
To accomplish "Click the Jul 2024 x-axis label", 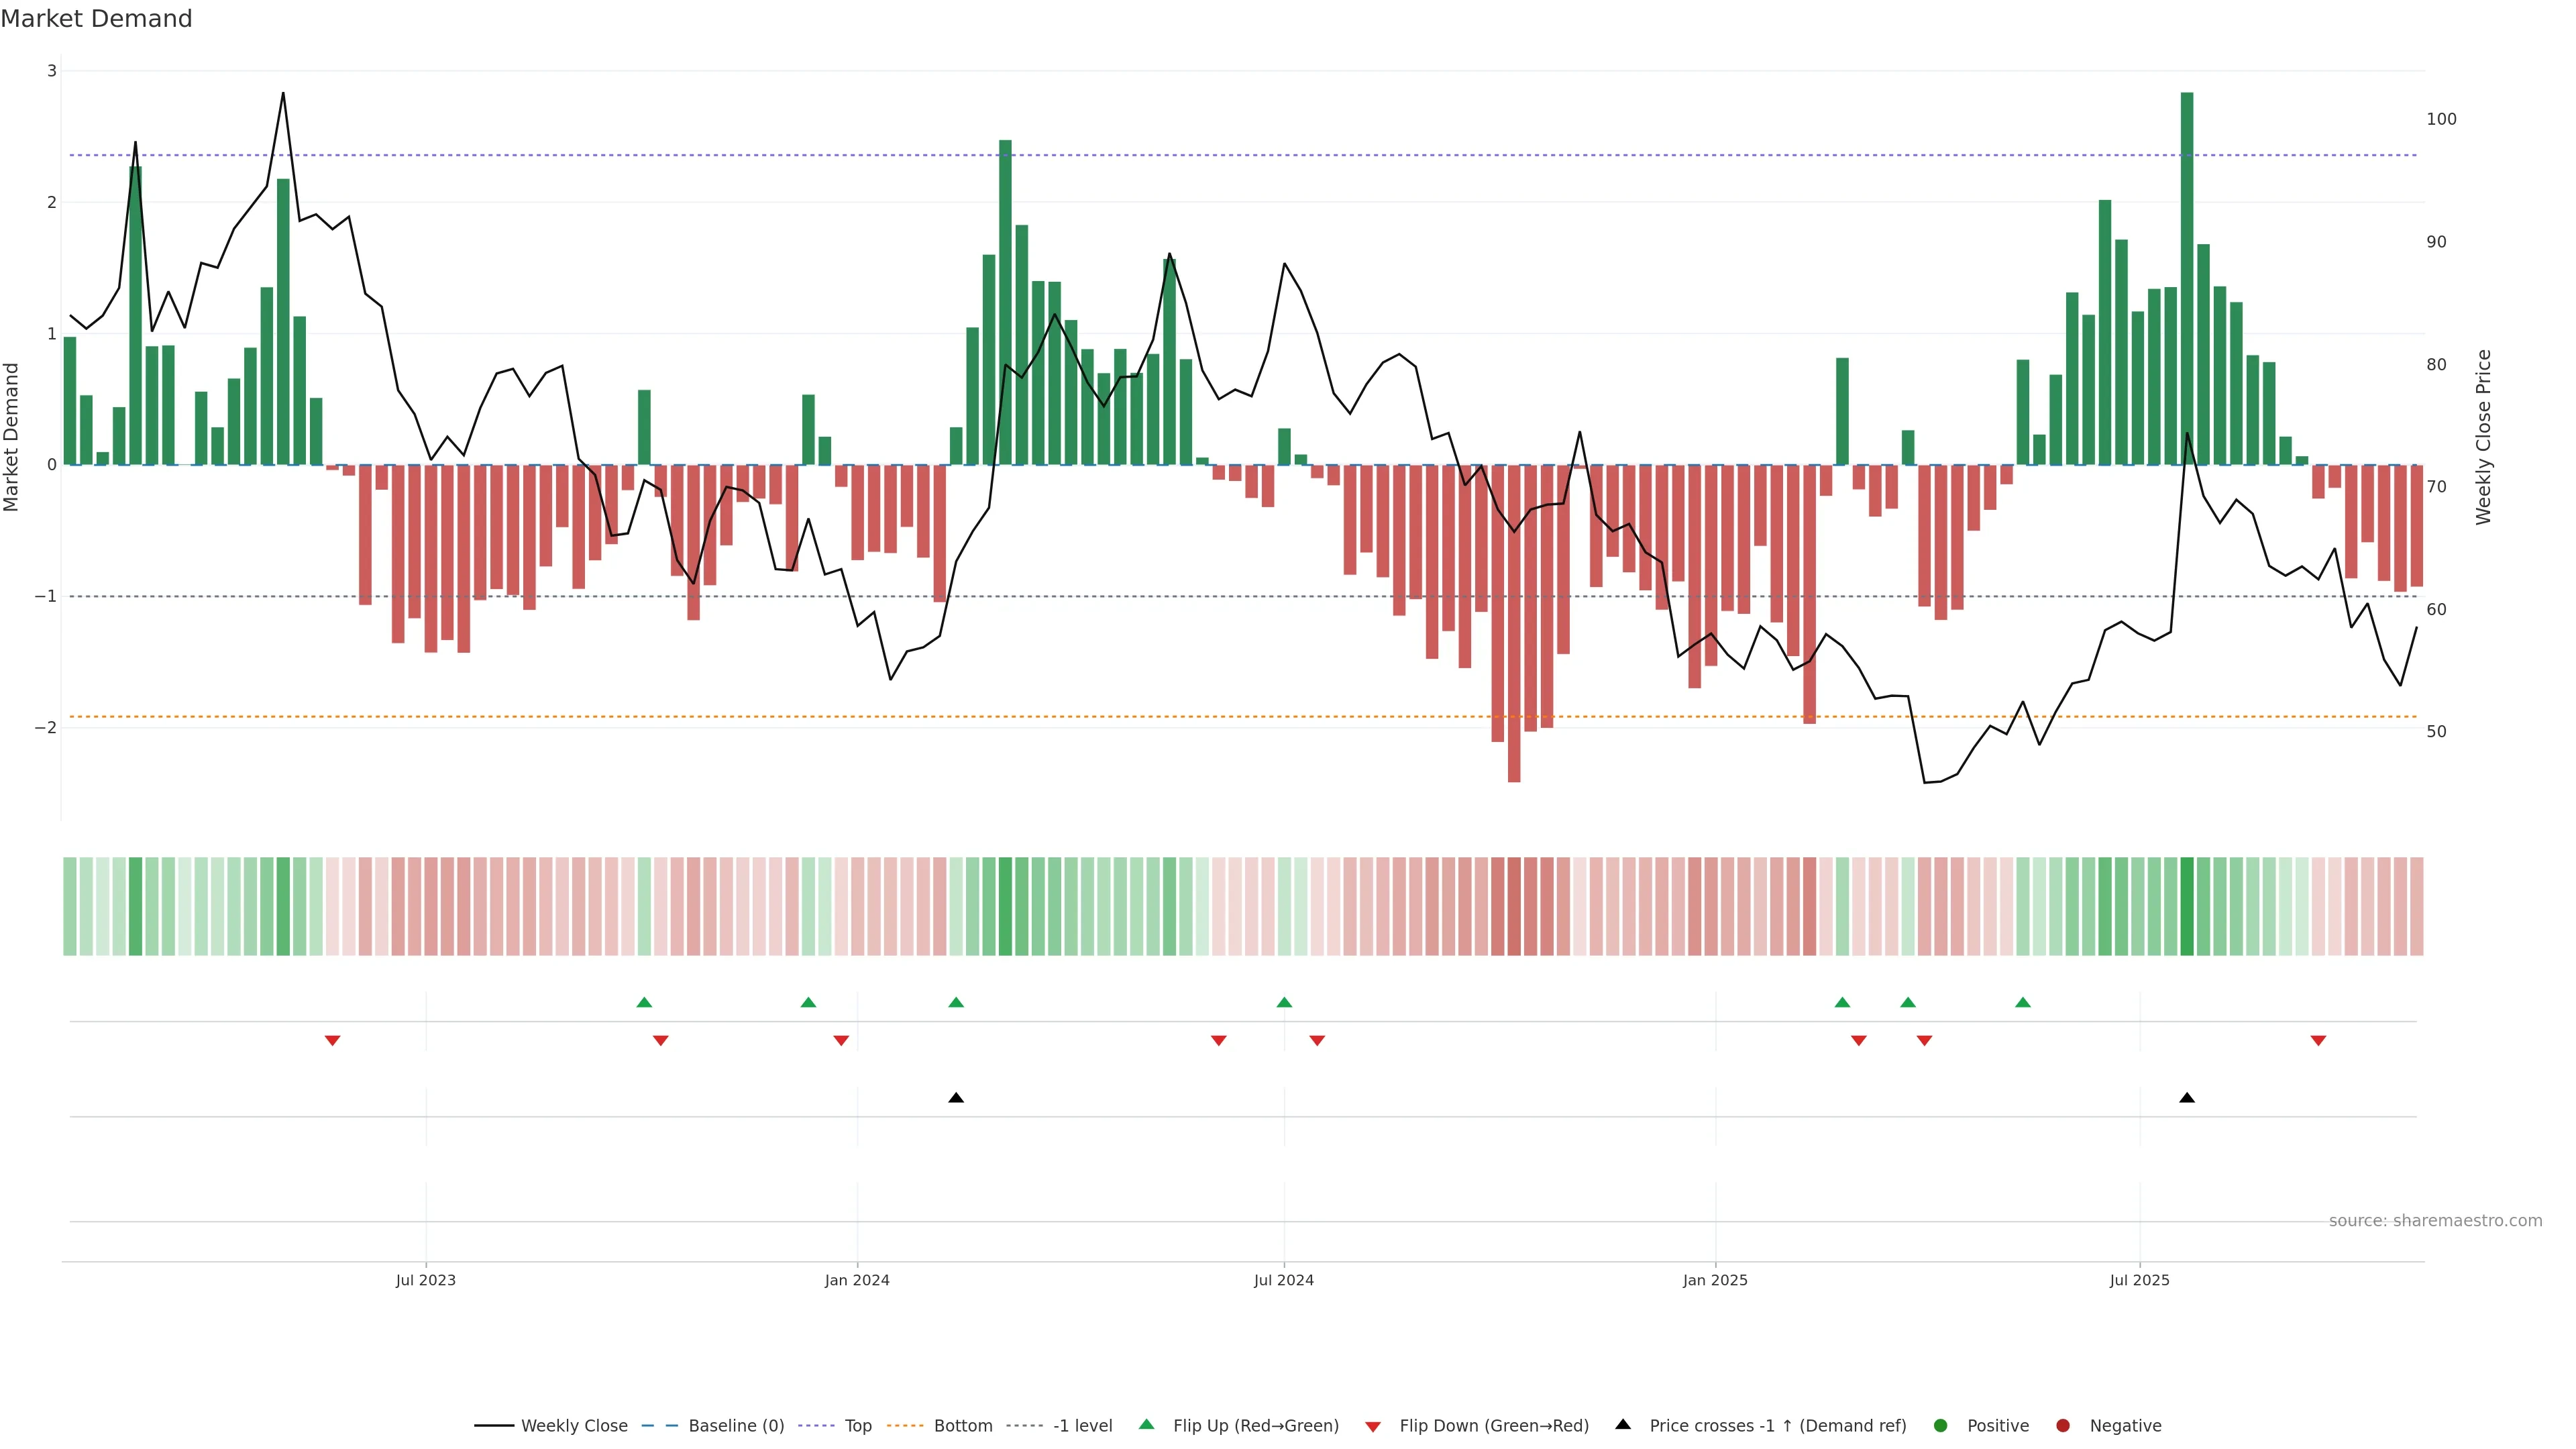I will 1283,1280.
